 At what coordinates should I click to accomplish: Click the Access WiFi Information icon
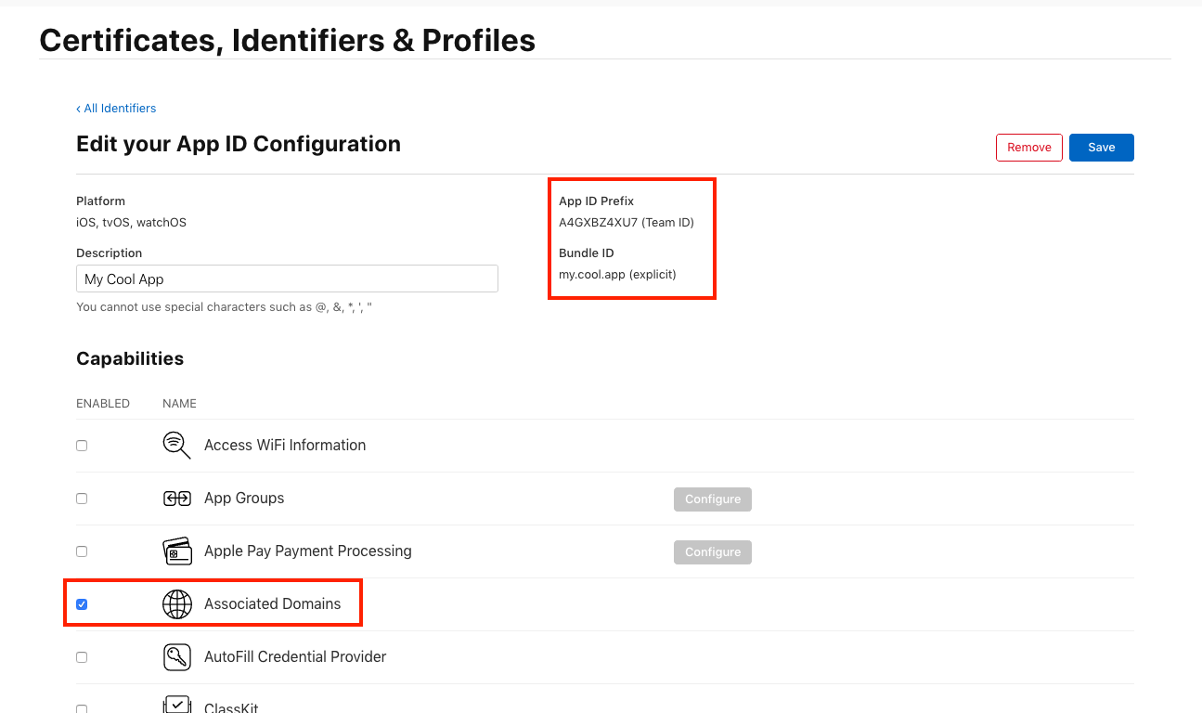(176, 445)
